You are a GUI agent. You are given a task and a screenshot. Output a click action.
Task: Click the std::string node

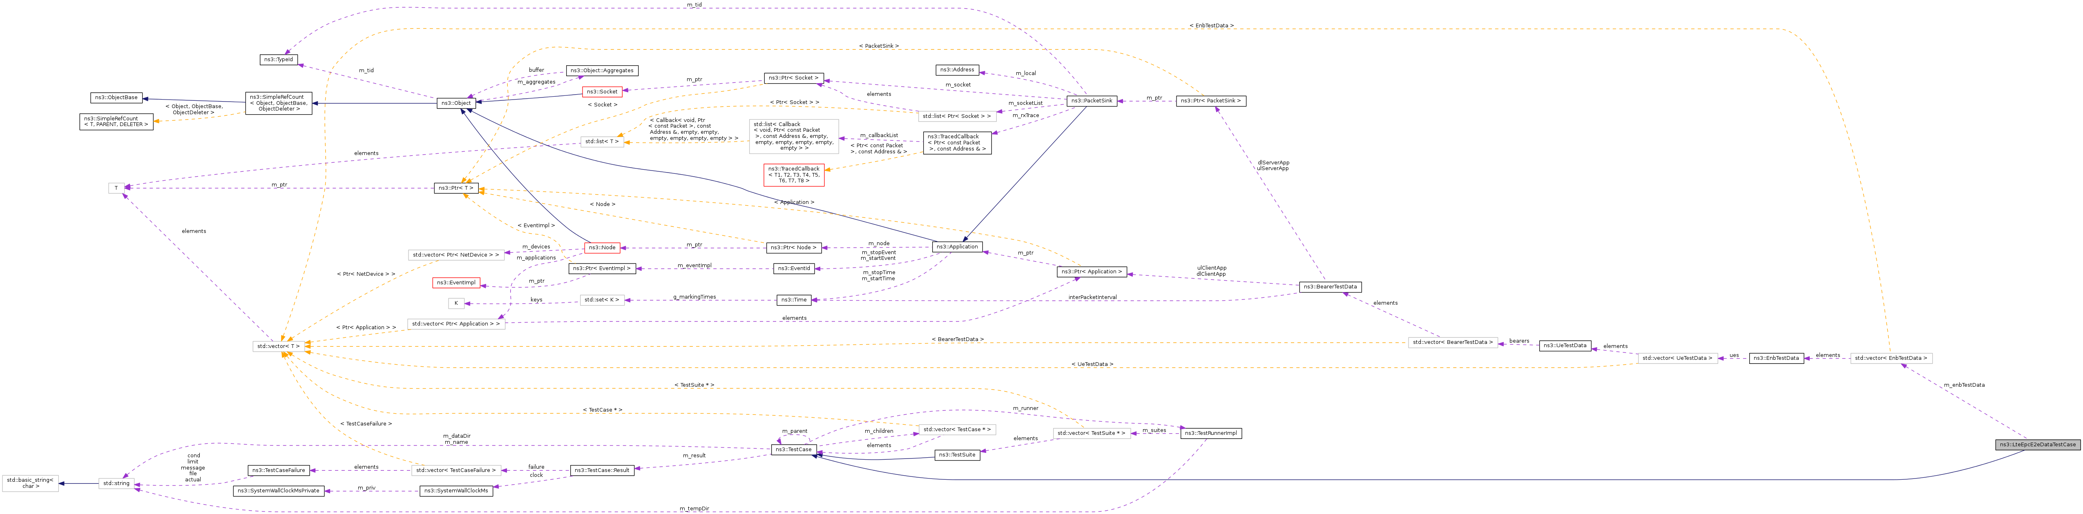point(116,483)
